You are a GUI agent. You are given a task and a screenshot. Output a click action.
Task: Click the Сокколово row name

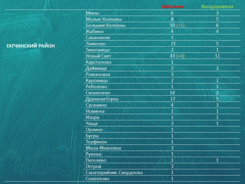point(97,179)
